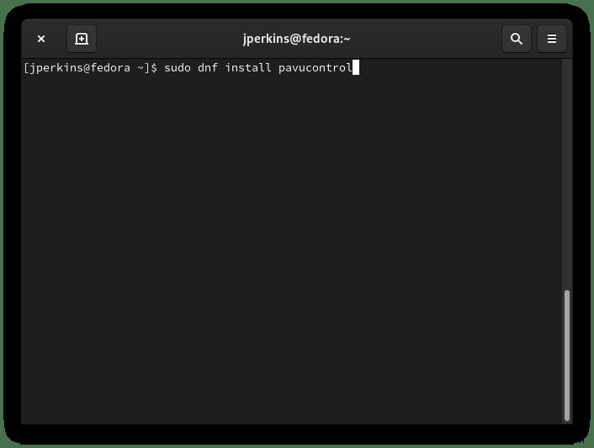The height and width of the screenshot is (448, 594).
Task: Open the terminal search tool
Action: pyautogui.click(x=517, y=39)
